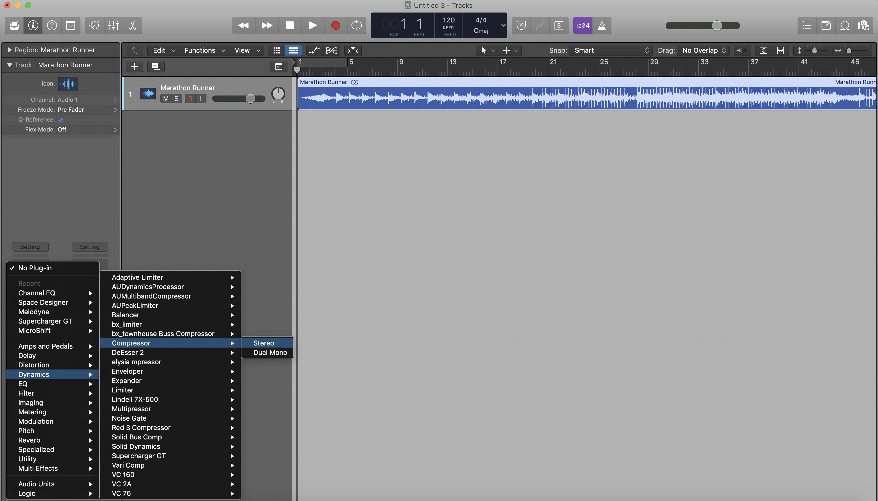This screenshot has width=878, height=501.
Task: Mute the Marathon Runner track
Action: (166, 99)
